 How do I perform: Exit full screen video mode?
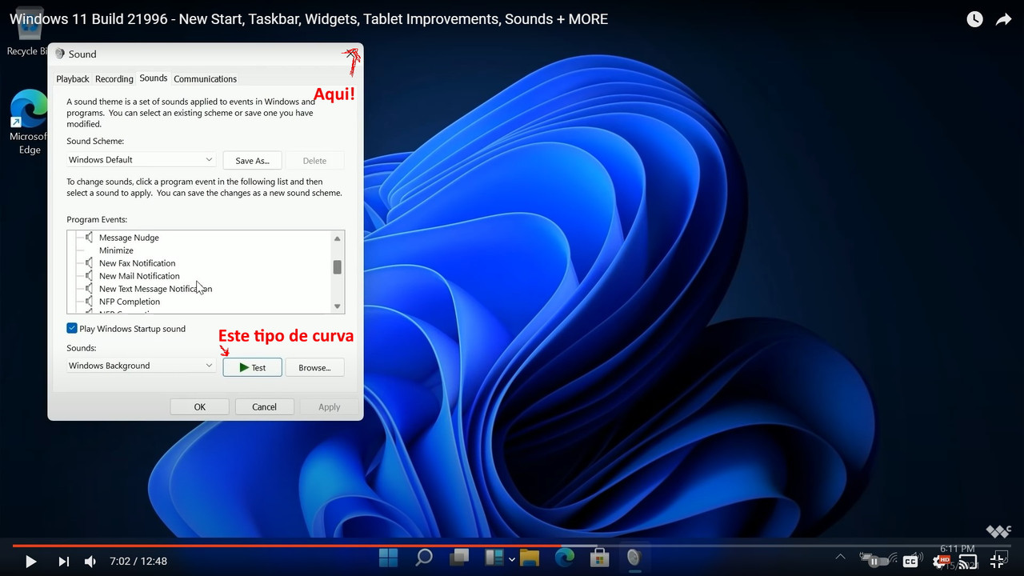(x=998, y=562)
